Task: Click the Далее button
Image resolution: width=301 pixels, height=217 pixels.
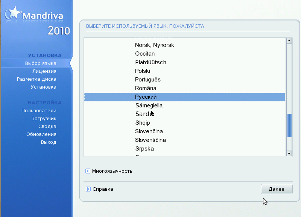Action: (x=277, y=189)
